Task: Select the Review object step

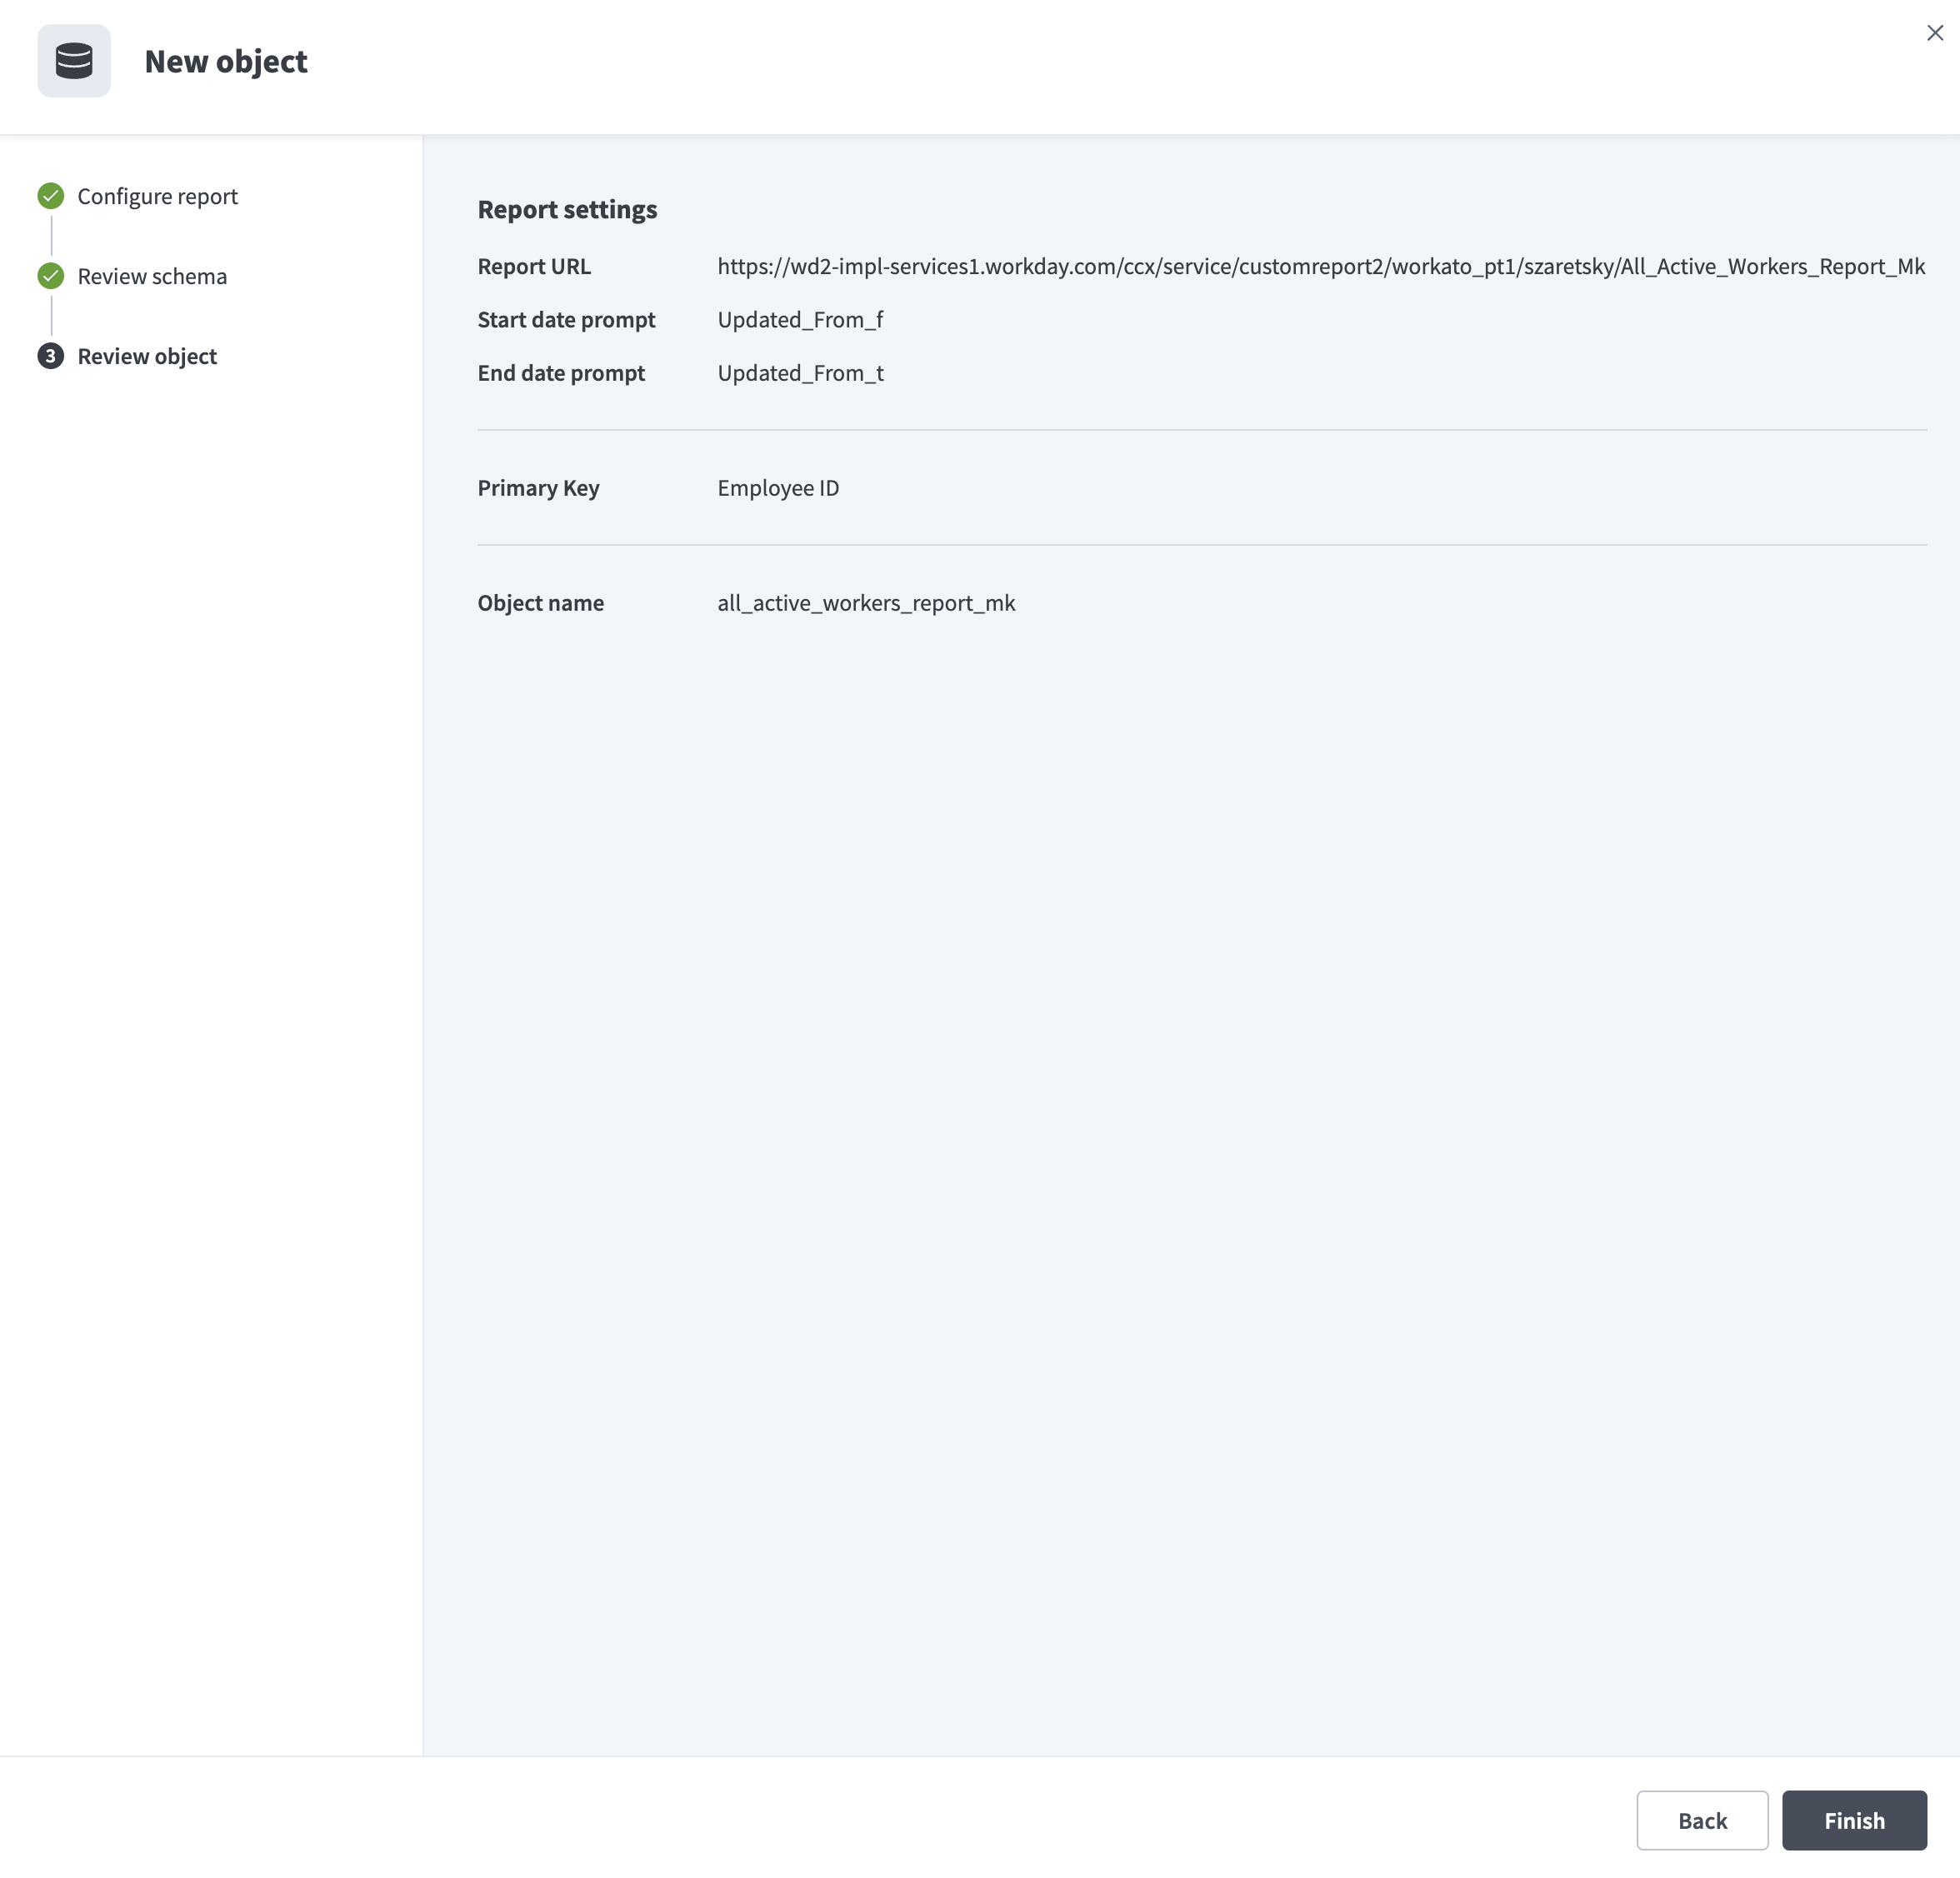Action: [147, 356]
